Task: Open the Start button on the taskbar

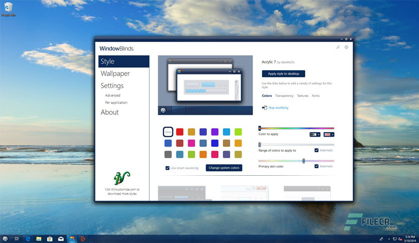Action: coord(5,238)
